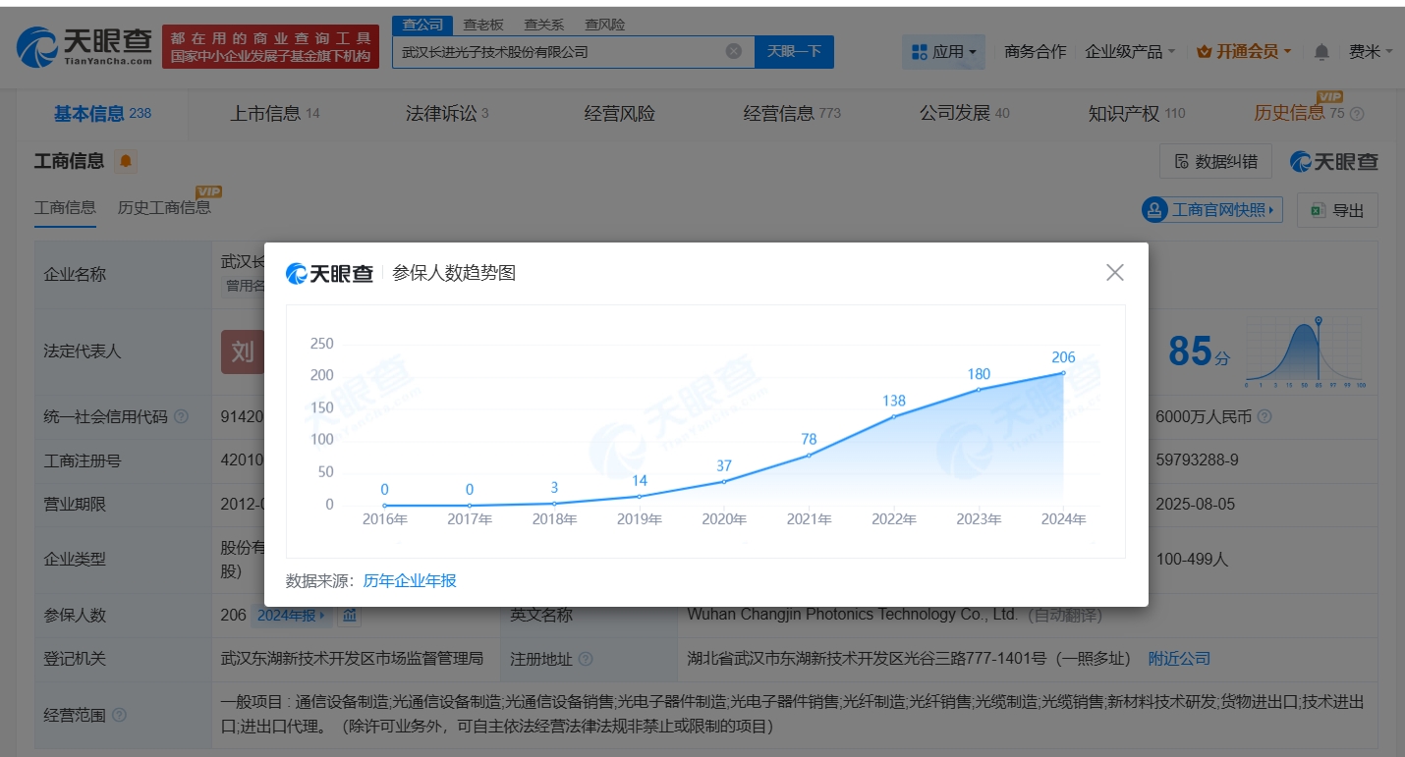This screenshot has height=757, width=1405.
Task: Open notifications via the header bell icon
Action: (x=1321, y=51)
